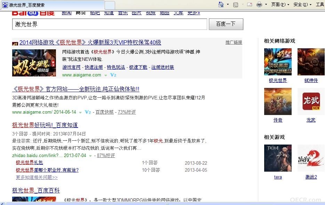The width and height of the screenshot is (325, 205).
Task: Open the 页面(P) menu
Action: coord(280,5)
